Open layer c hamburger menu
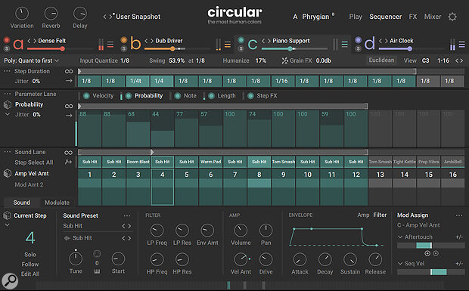 coord(345,45)
